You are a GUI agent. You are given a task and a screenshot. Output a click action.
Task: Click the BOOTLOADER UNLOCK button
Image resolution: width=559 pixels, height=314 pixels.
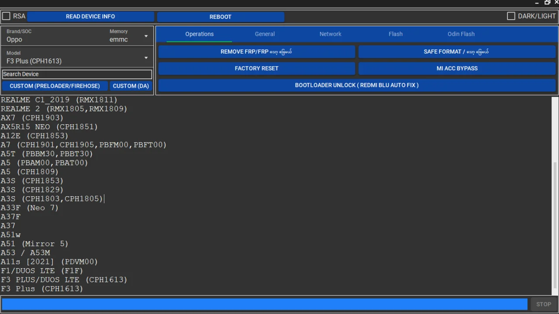pyautogui.click(x=357, y=85)
